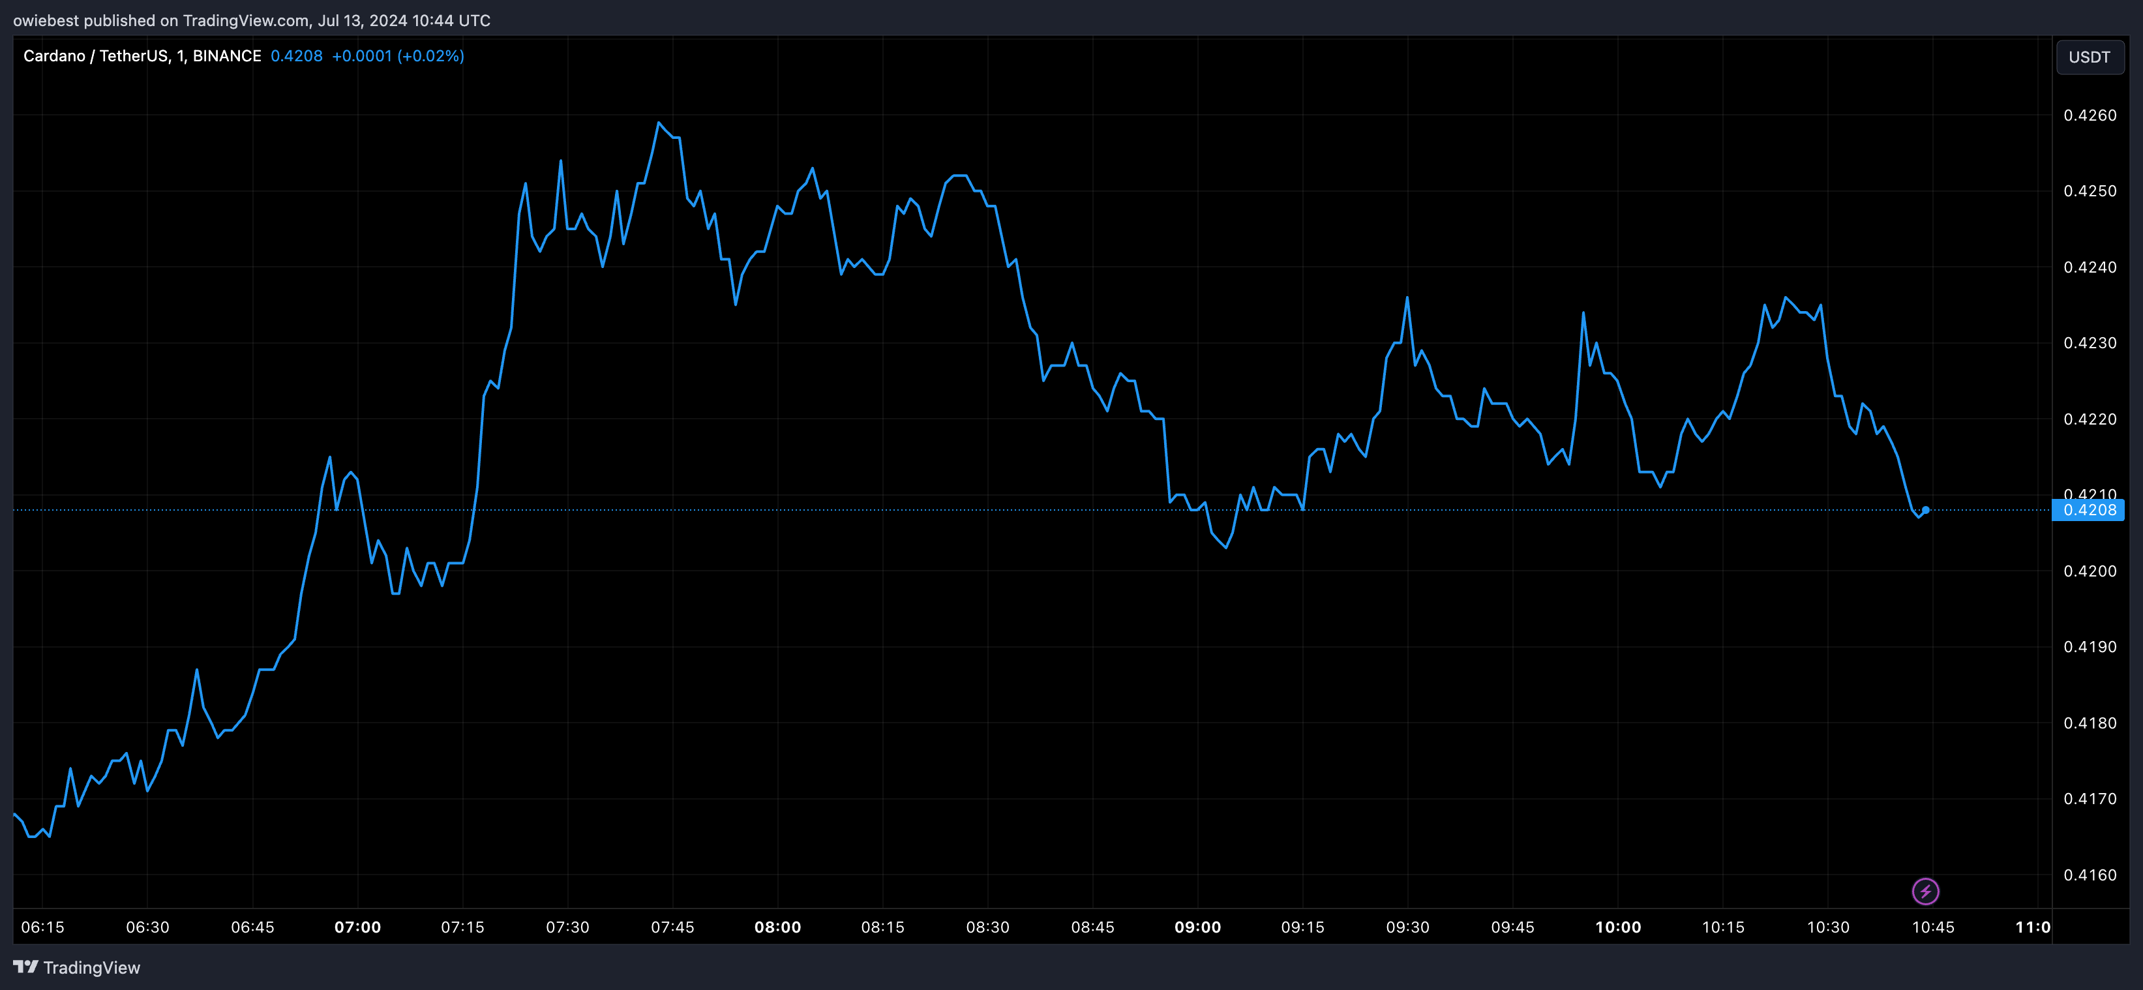Click the 10:00 time axis label
The width and height of the screenshot is (2143, 990).
(x=1617, y=927)
